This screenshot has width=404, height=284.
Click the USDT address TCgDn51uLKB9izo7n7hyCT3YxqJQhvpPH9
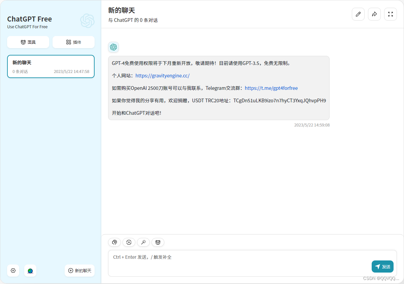click(x=280, y=101)
